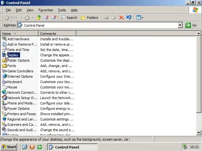
Task: Click the 'Customize your key…' comment text
Action: 57,82
